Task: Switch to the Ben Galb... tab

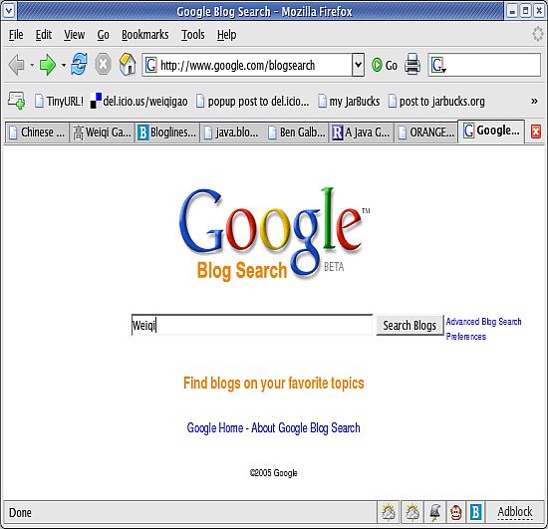Action: 297,132
